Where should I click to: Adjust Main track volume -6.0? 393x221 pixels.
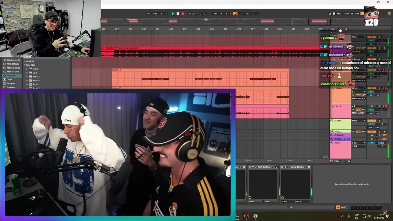[382, 143]
